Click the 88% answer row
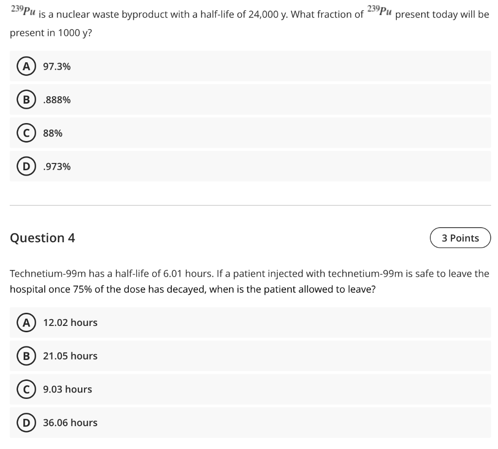Image resolution: width=498 pixels, height=449 pixels. (x=250, y=133)
